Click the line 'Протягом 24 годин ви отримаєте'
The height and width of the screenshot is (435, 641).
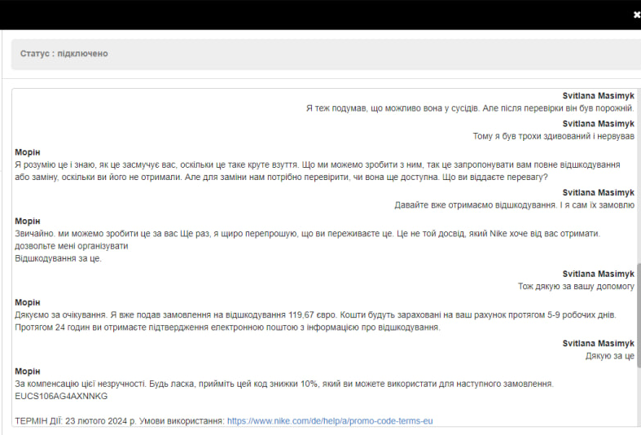(227, 327)
